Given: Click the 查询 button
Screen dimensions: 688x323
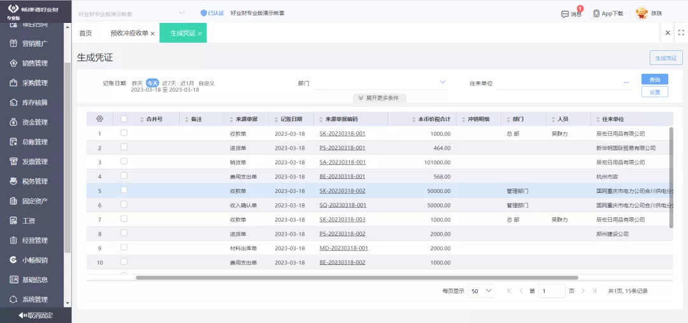Looking at the screenshot, I should point(655,80).
